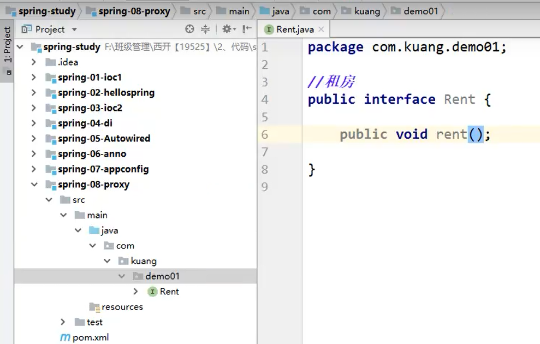This screenshot has height=344, width=540.
Task: Open the Project panel settings gear
Action: 229,29
